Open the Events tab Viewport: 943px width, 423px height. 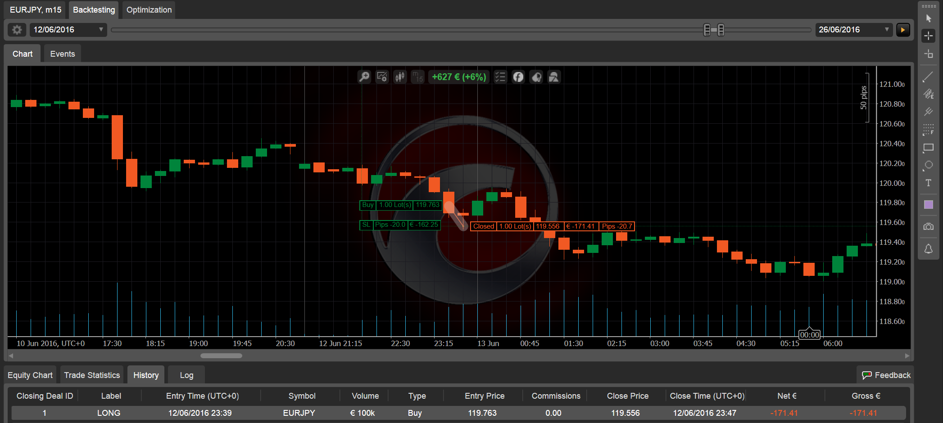63,54
